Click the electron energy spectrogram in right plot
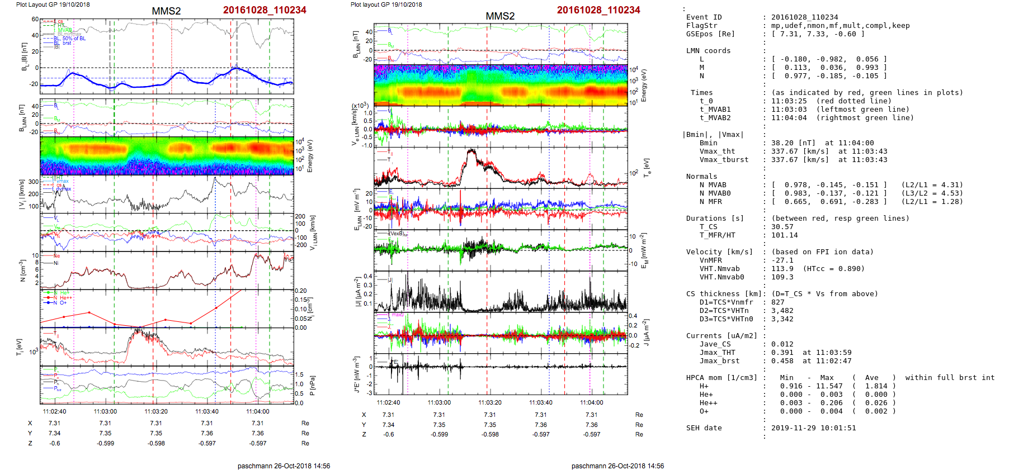 [501, 85]
